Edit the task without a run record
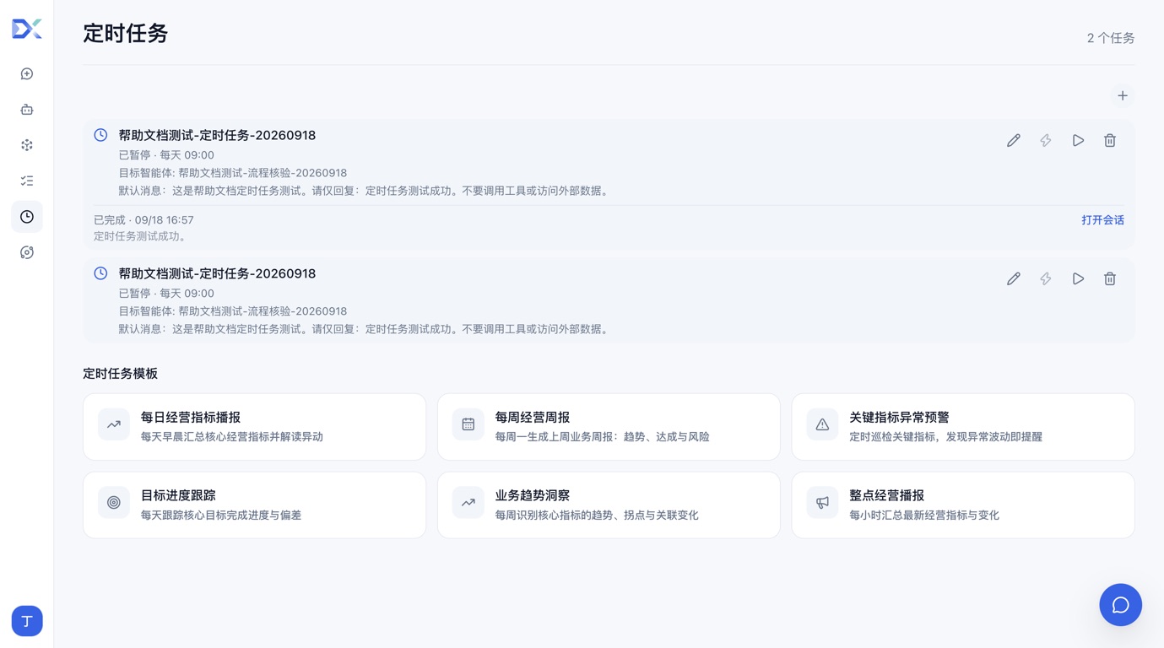 click(x=1014, y=279)
